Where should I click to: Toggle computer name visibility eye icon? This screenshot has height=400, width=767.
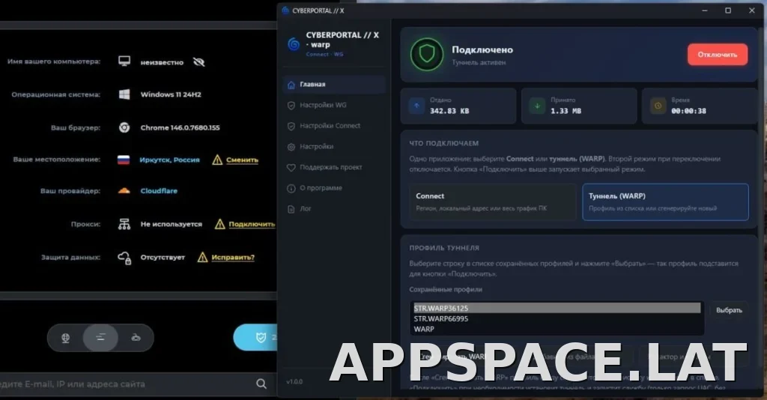198,62
